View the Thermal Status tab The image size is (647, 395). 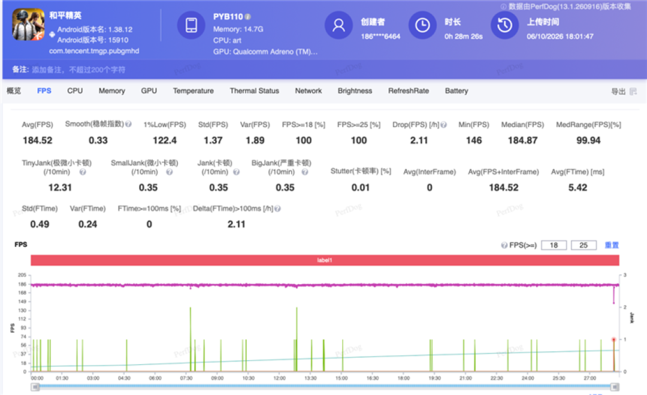(x=254, y=91)
